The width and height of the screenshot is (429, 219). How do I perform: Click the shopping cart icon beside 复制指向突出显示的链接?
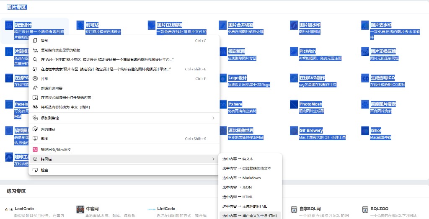click(35, 50)
